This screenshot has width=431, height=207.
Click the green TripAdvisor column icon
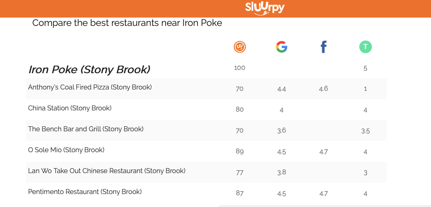tap(365, 47)
